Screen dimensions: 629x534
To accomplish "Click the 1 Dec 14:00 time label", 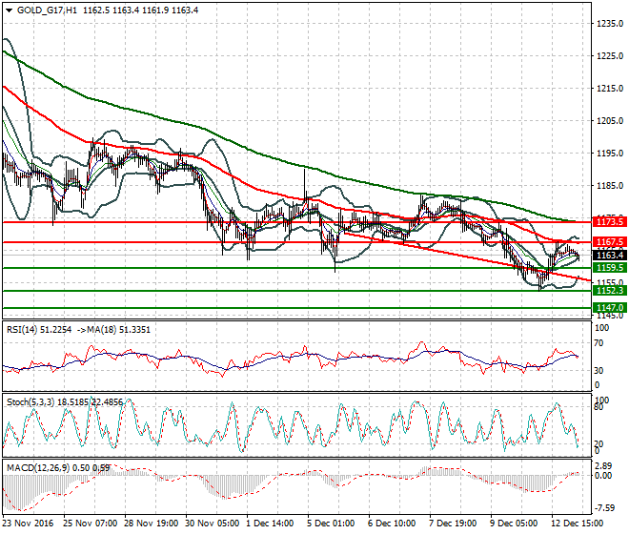I will pos(271,524).
